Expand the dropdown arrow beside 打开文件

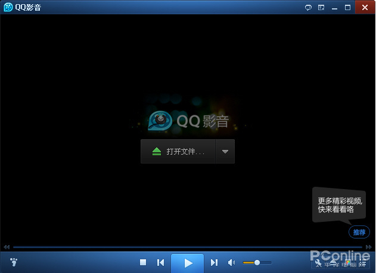[x=225, y=152]
